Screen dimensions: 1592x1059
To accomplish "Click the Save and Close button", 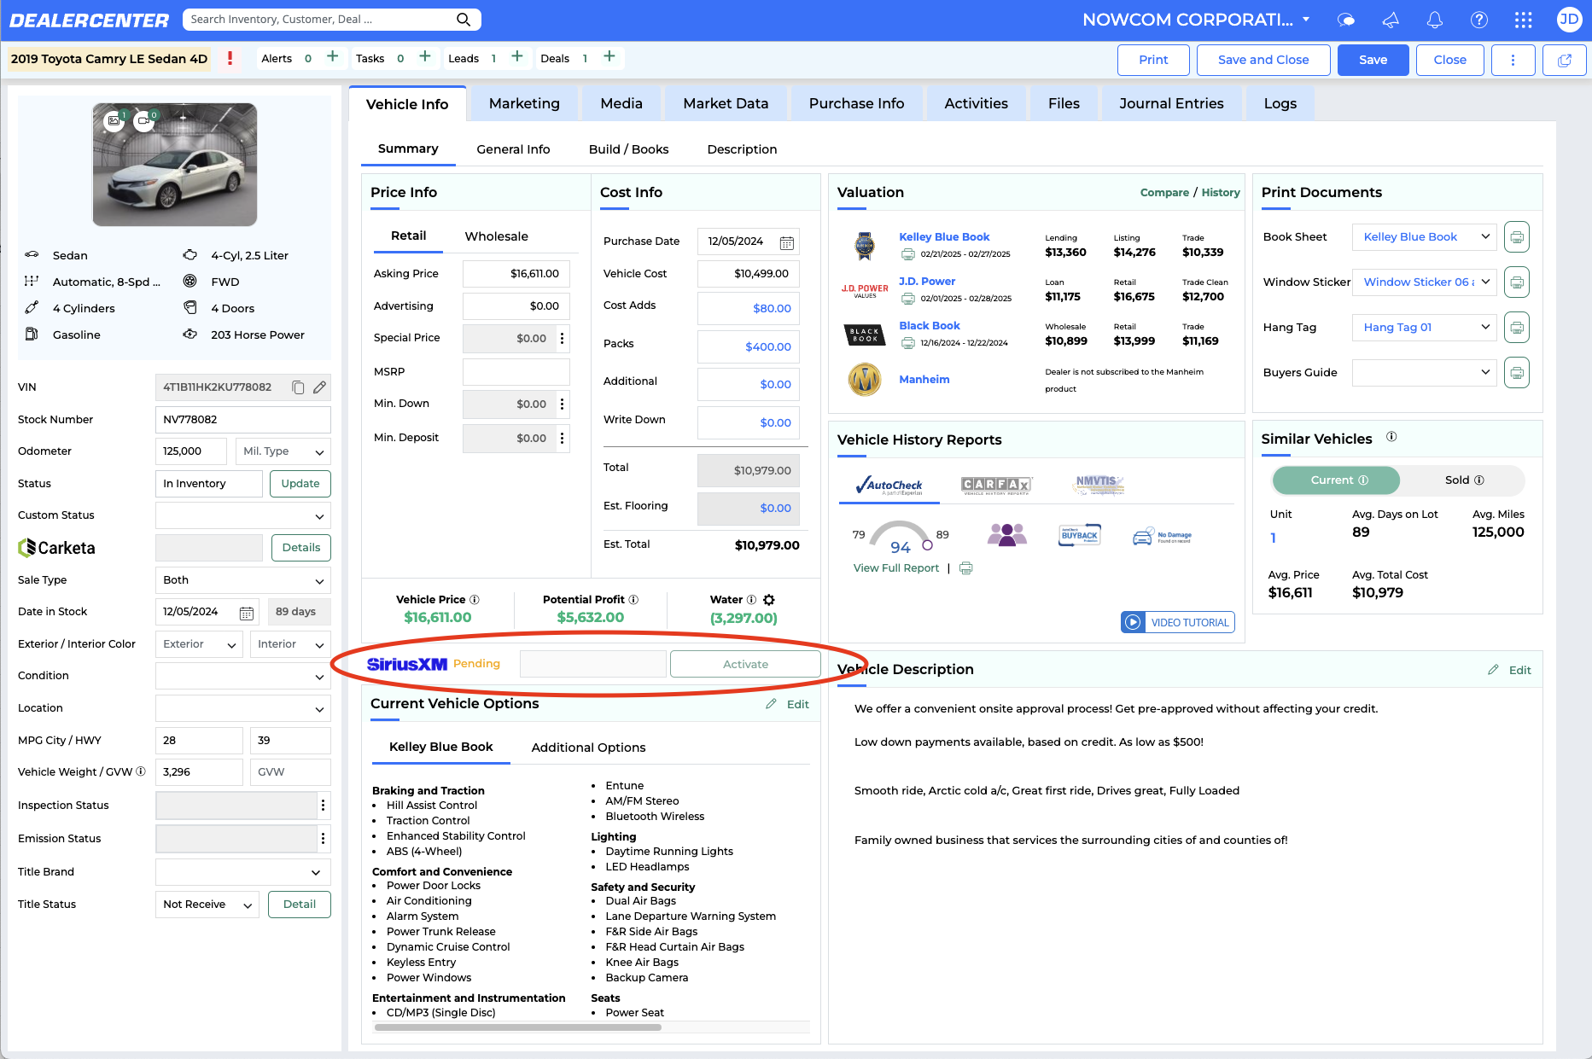I will 1263,60.
